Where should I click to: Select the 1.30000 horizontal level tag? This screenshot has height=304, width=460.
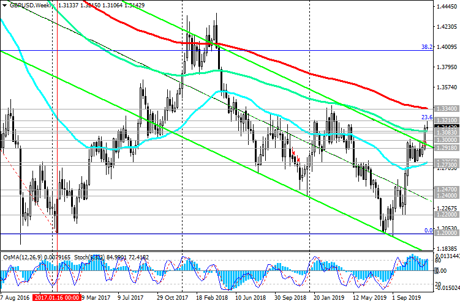click(446, 140)
